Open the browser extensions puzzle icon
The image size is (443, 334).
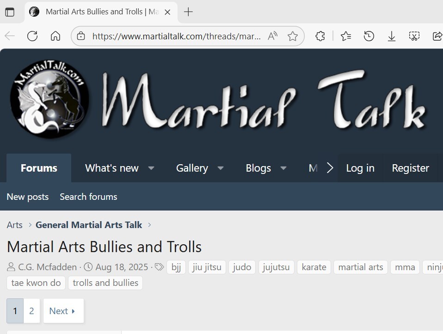(320, 36)
